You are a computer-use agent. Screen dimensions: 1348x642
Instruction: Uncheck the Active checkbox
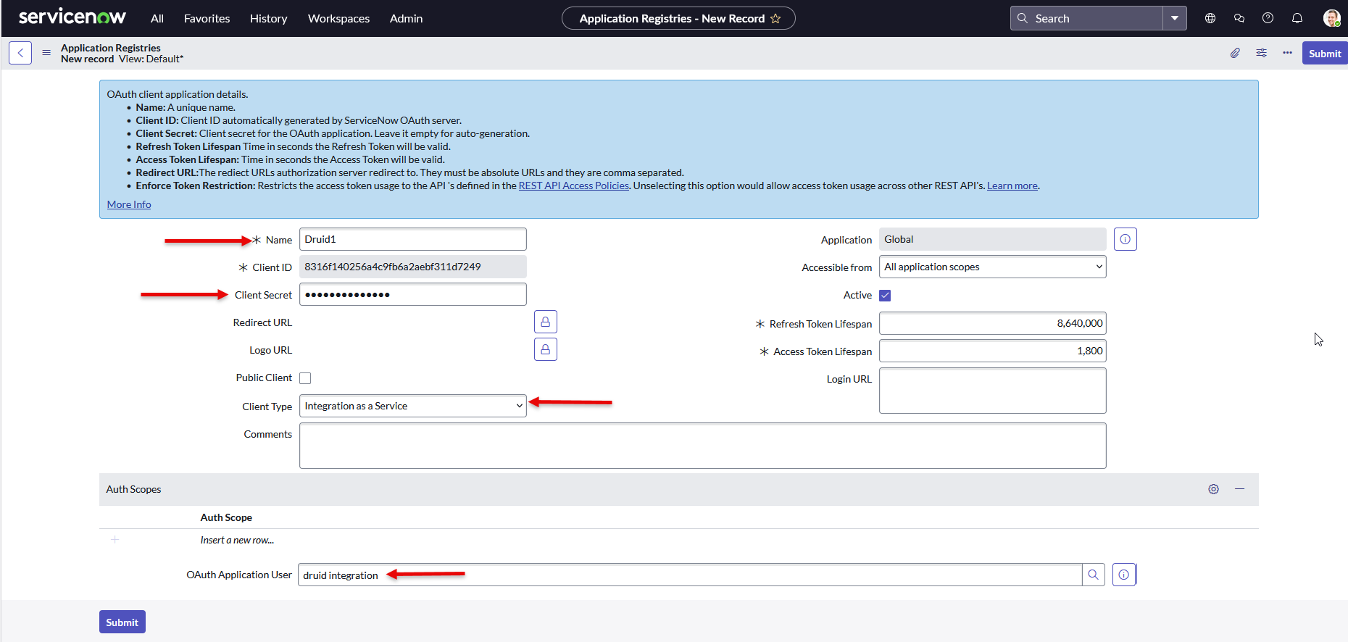[885, 296]
